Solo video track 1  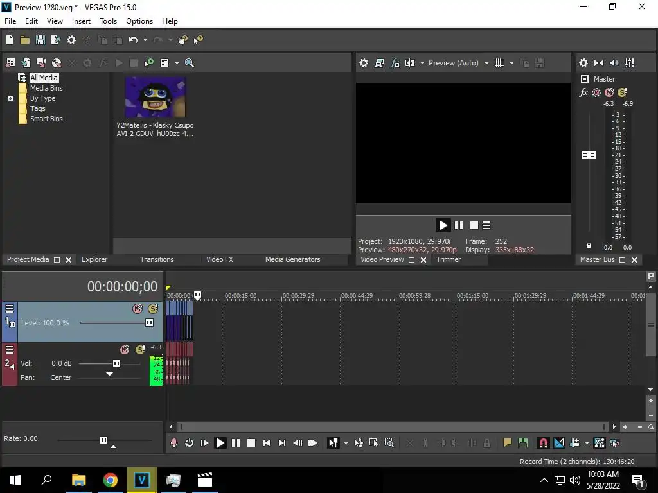(x=153, y=309)
